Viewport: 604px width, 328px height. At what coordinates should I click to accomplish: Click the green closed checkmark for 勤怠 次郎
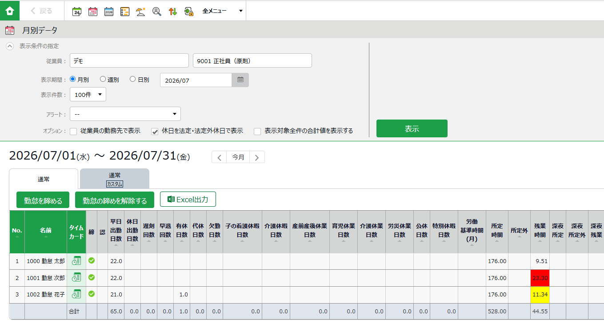pos(92,277)
